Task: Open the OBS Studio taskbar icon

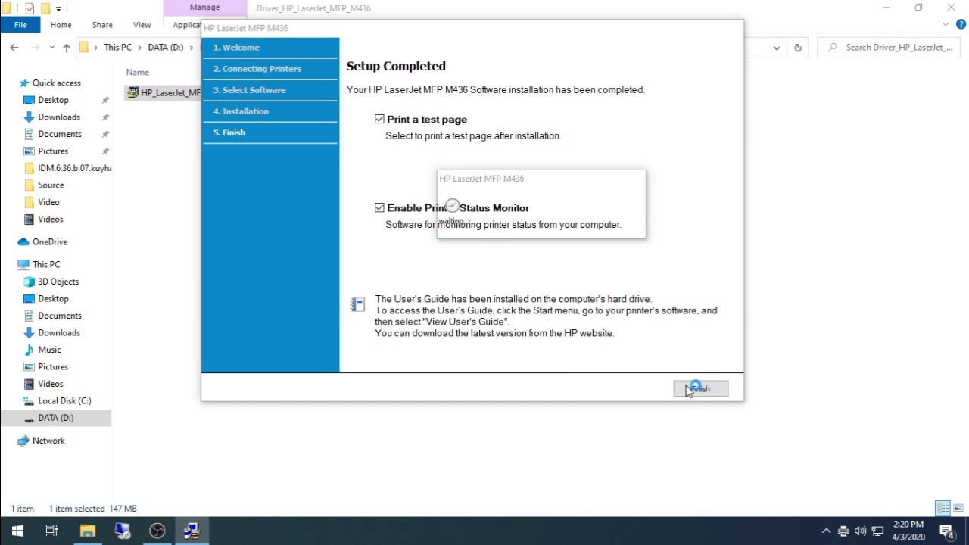Action: (x=157, y=531)
